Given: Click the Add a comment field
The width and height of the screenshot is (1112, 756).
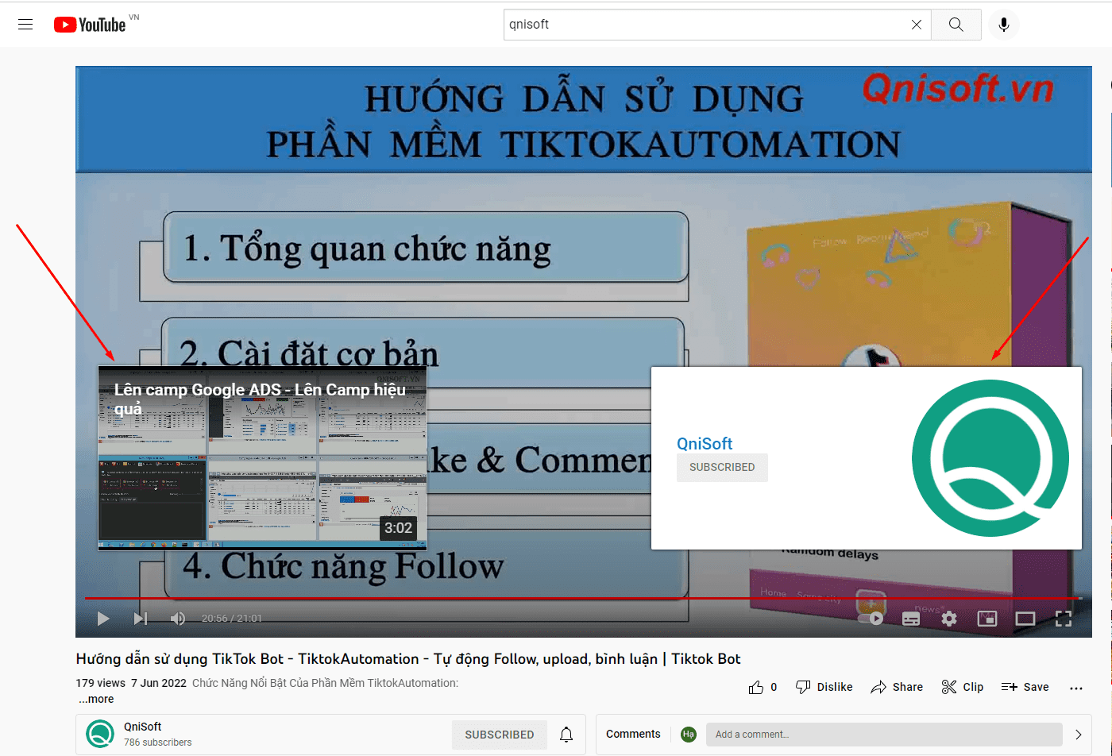Looking at the screenshot, I should click(885, 735).
